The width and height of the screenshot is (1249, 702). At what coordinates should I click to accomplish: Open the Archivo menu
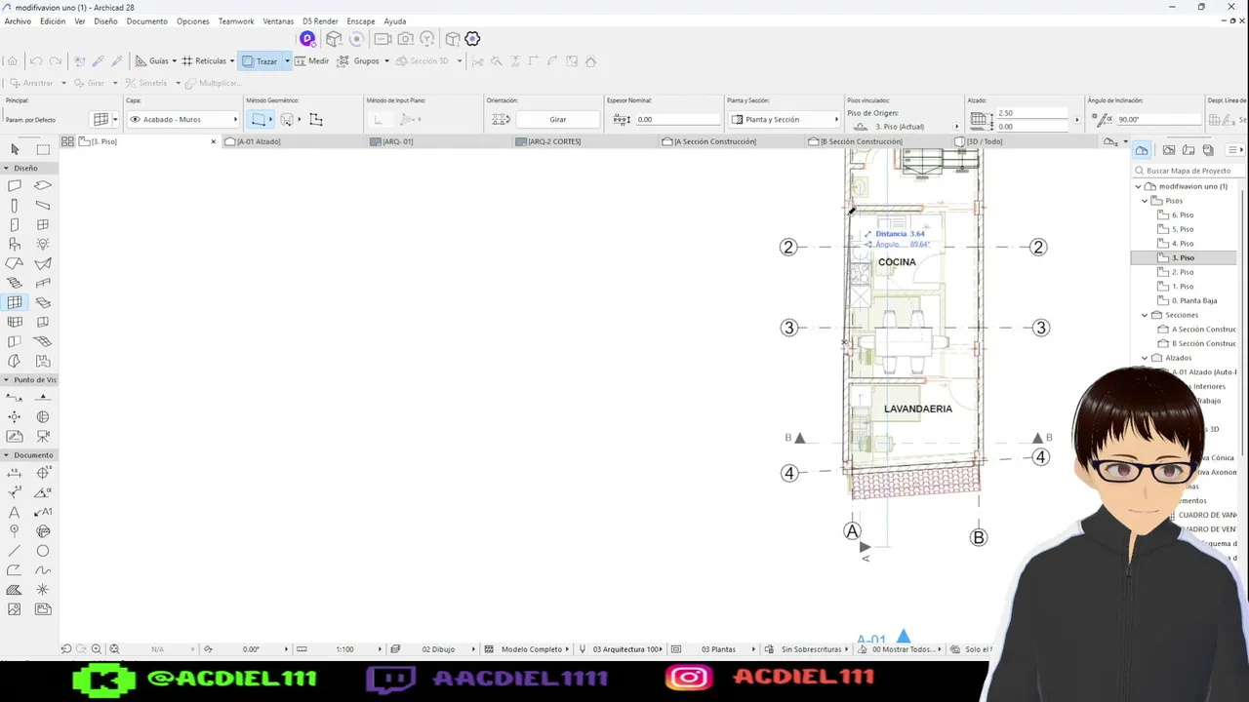[x=18, y=21]
